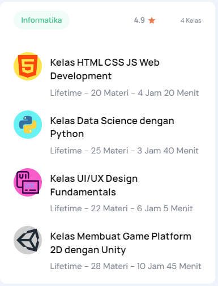The image size is (218, 286).
Task: Click the orange rating star icon
Action: [152, 20]
